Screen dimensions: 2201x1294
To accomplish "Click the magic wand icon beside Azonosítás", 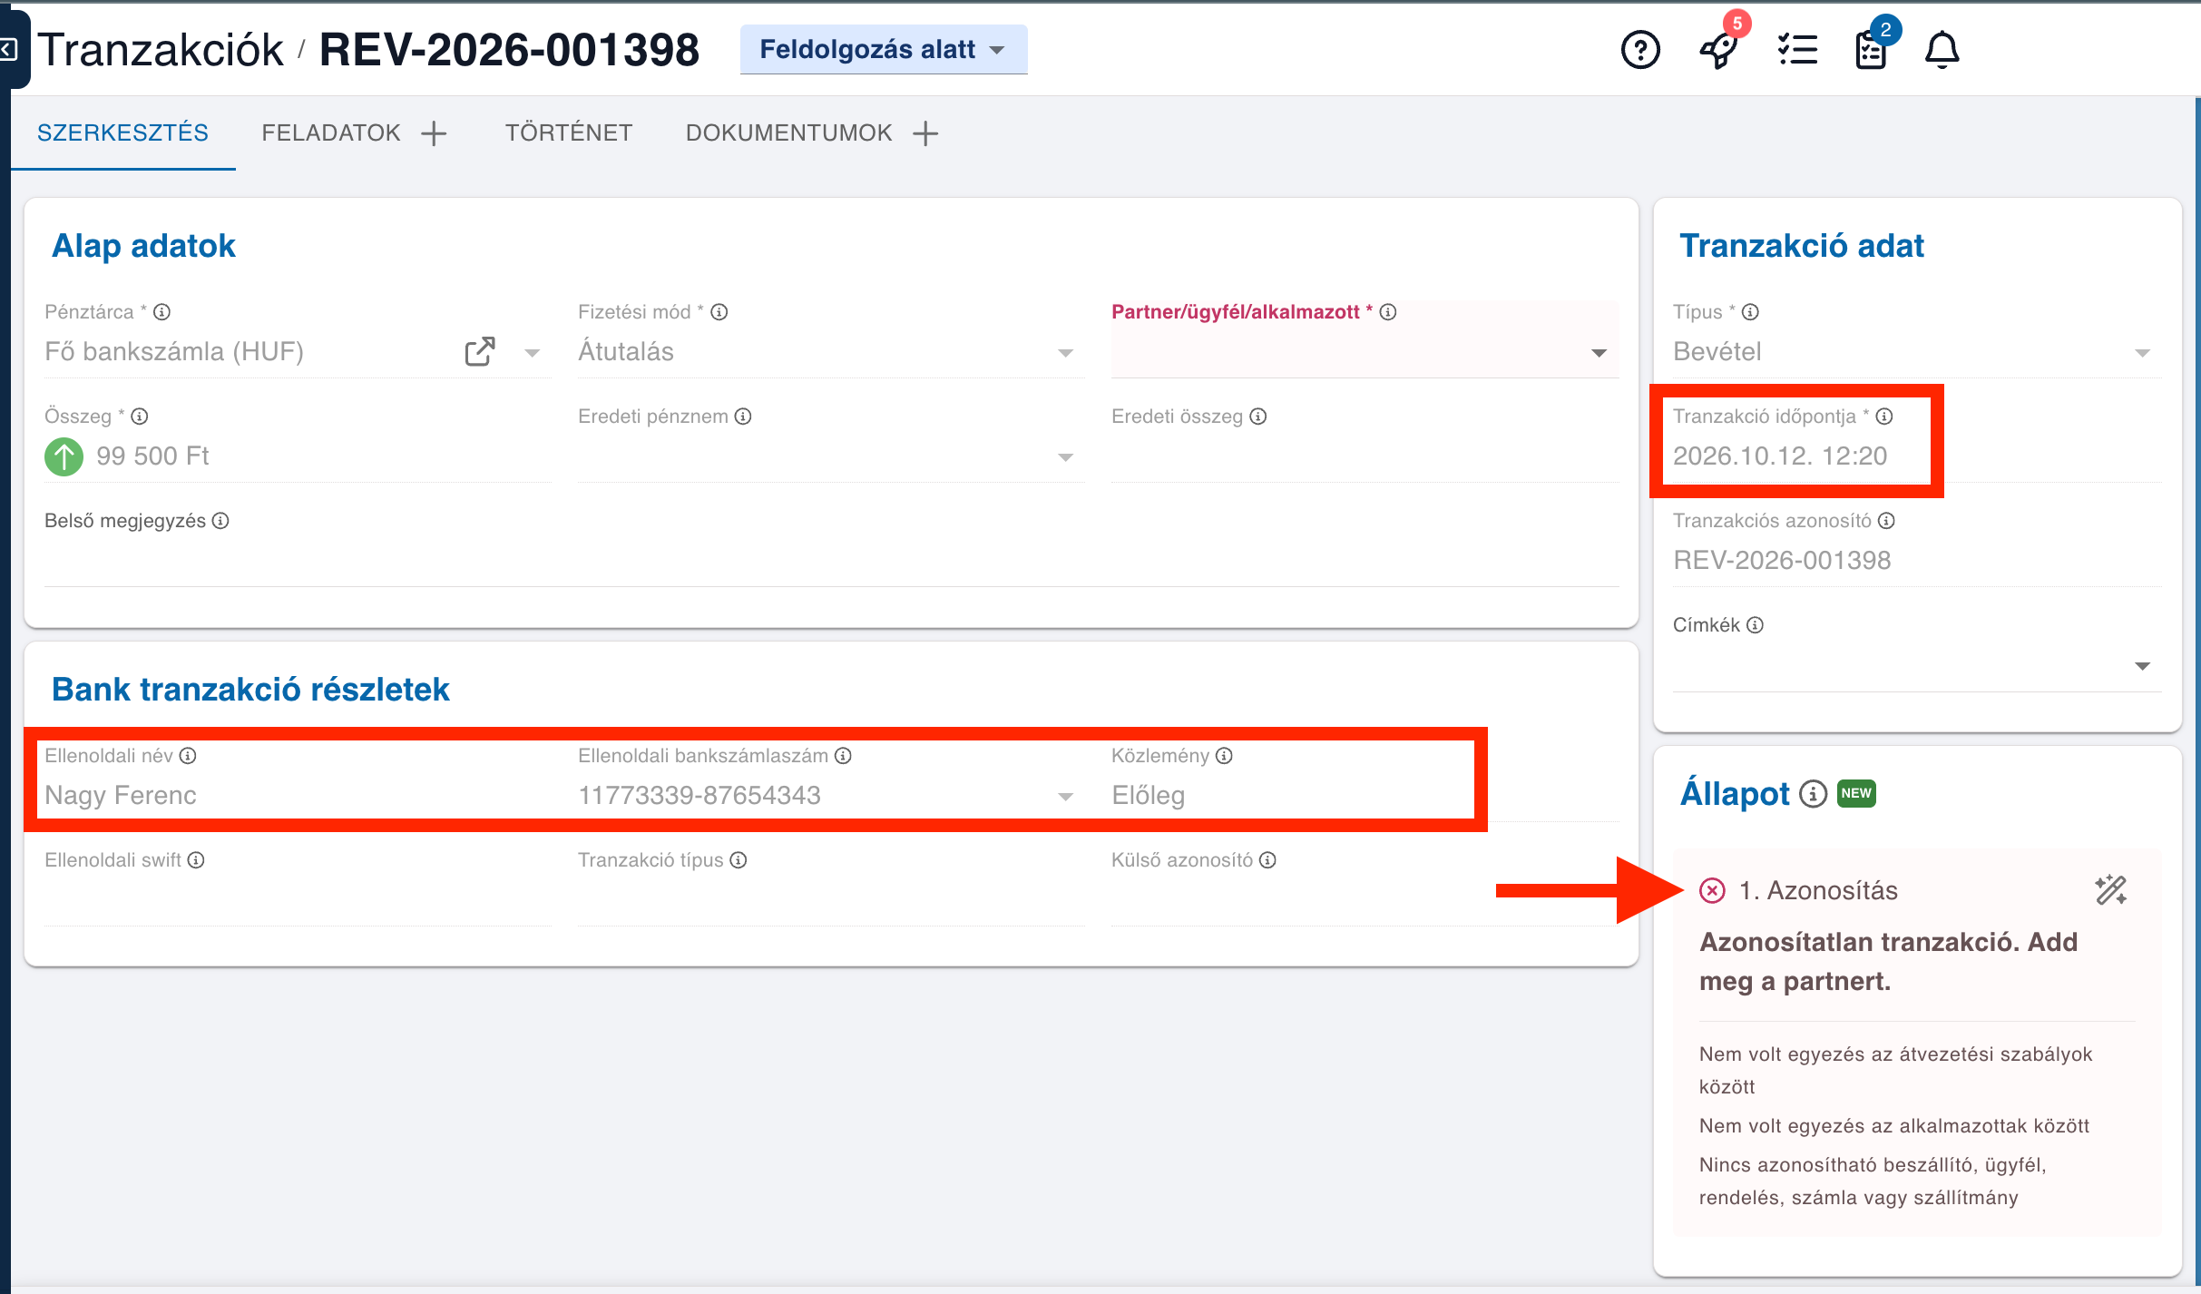I will coord(2111,890).
